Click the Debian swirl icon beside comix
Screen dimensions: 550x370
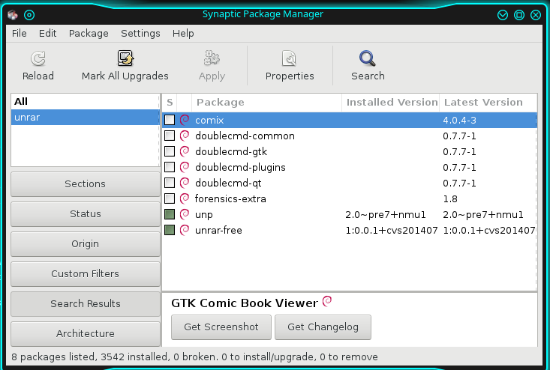[185, 120]
